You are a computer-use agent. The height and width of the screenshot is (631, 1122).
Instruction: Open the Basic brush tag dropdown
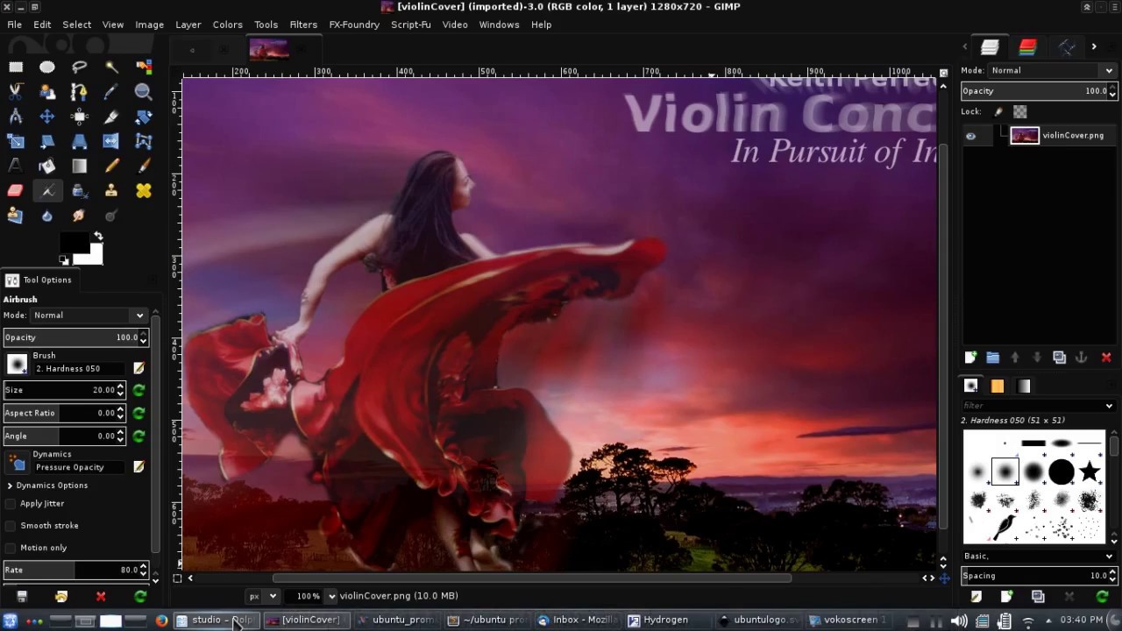(x=1038, y=557)
